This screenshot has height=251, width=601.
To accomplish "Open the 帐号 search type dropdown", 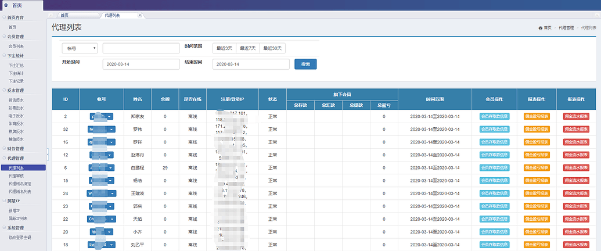I will (80, 48).
